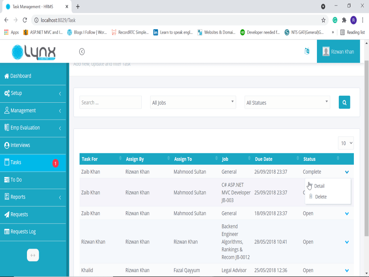Click the translate language icon in header

(307, 51)
